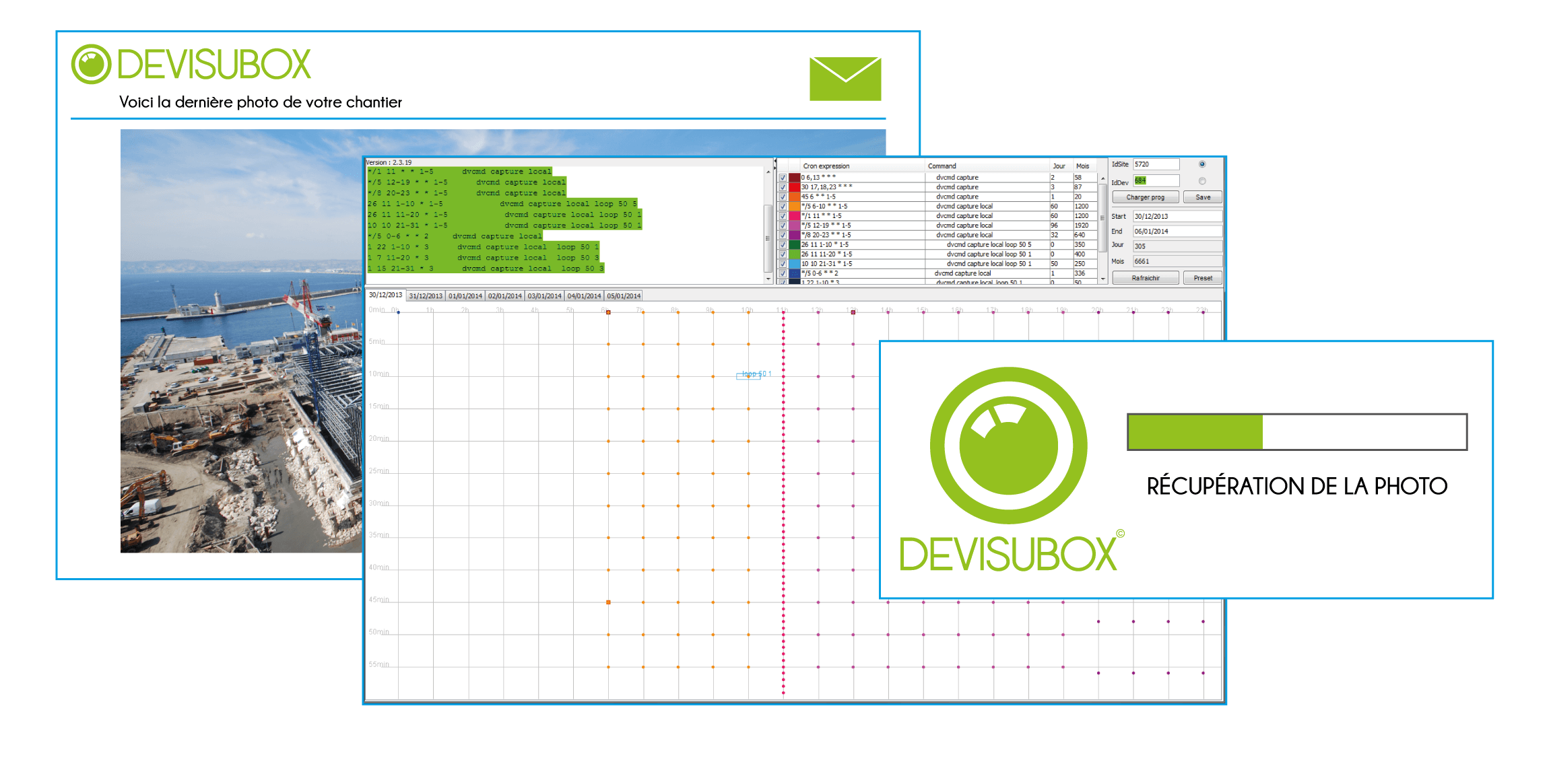Screen dimensions: 1549x774
Task: Click the Devisubox logo in the email header
Action: [x=191, y=65]
